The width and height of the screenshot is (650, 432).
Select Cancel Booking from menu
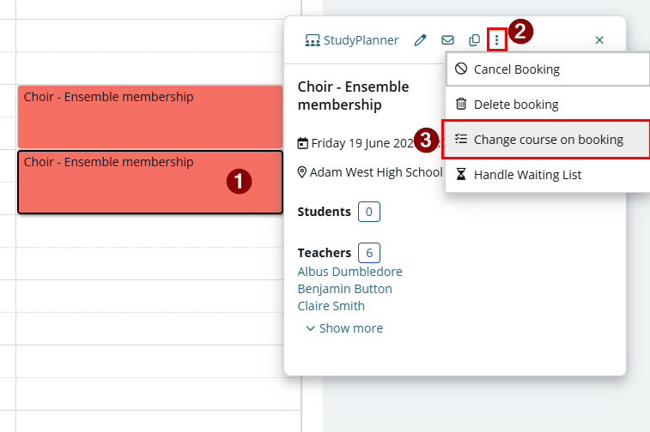[548, 69]
